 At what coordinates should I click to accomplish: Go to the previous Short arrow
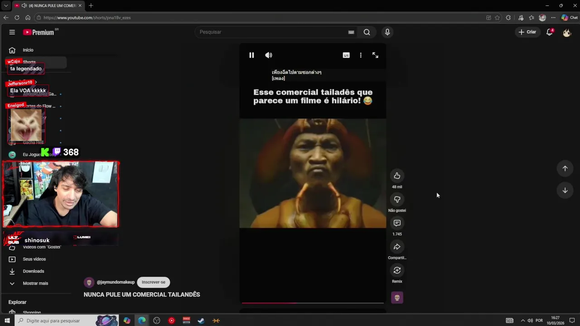(x=565, y=168)
